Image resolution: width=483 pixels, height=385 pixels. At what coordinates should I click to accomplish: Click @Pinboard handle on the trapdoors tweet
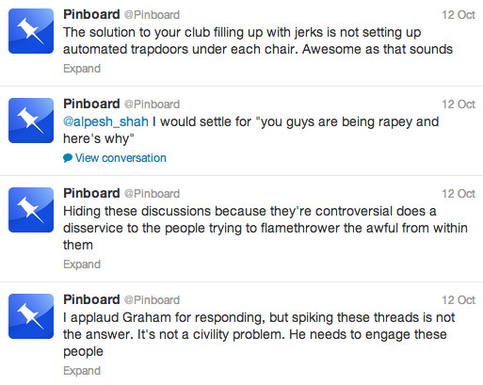click(152, 15)
